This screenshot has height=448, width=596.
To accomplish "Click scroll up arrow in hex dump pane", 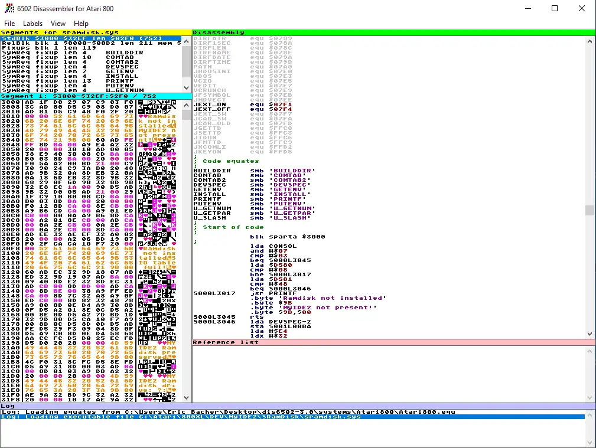I will click(186, 105).
